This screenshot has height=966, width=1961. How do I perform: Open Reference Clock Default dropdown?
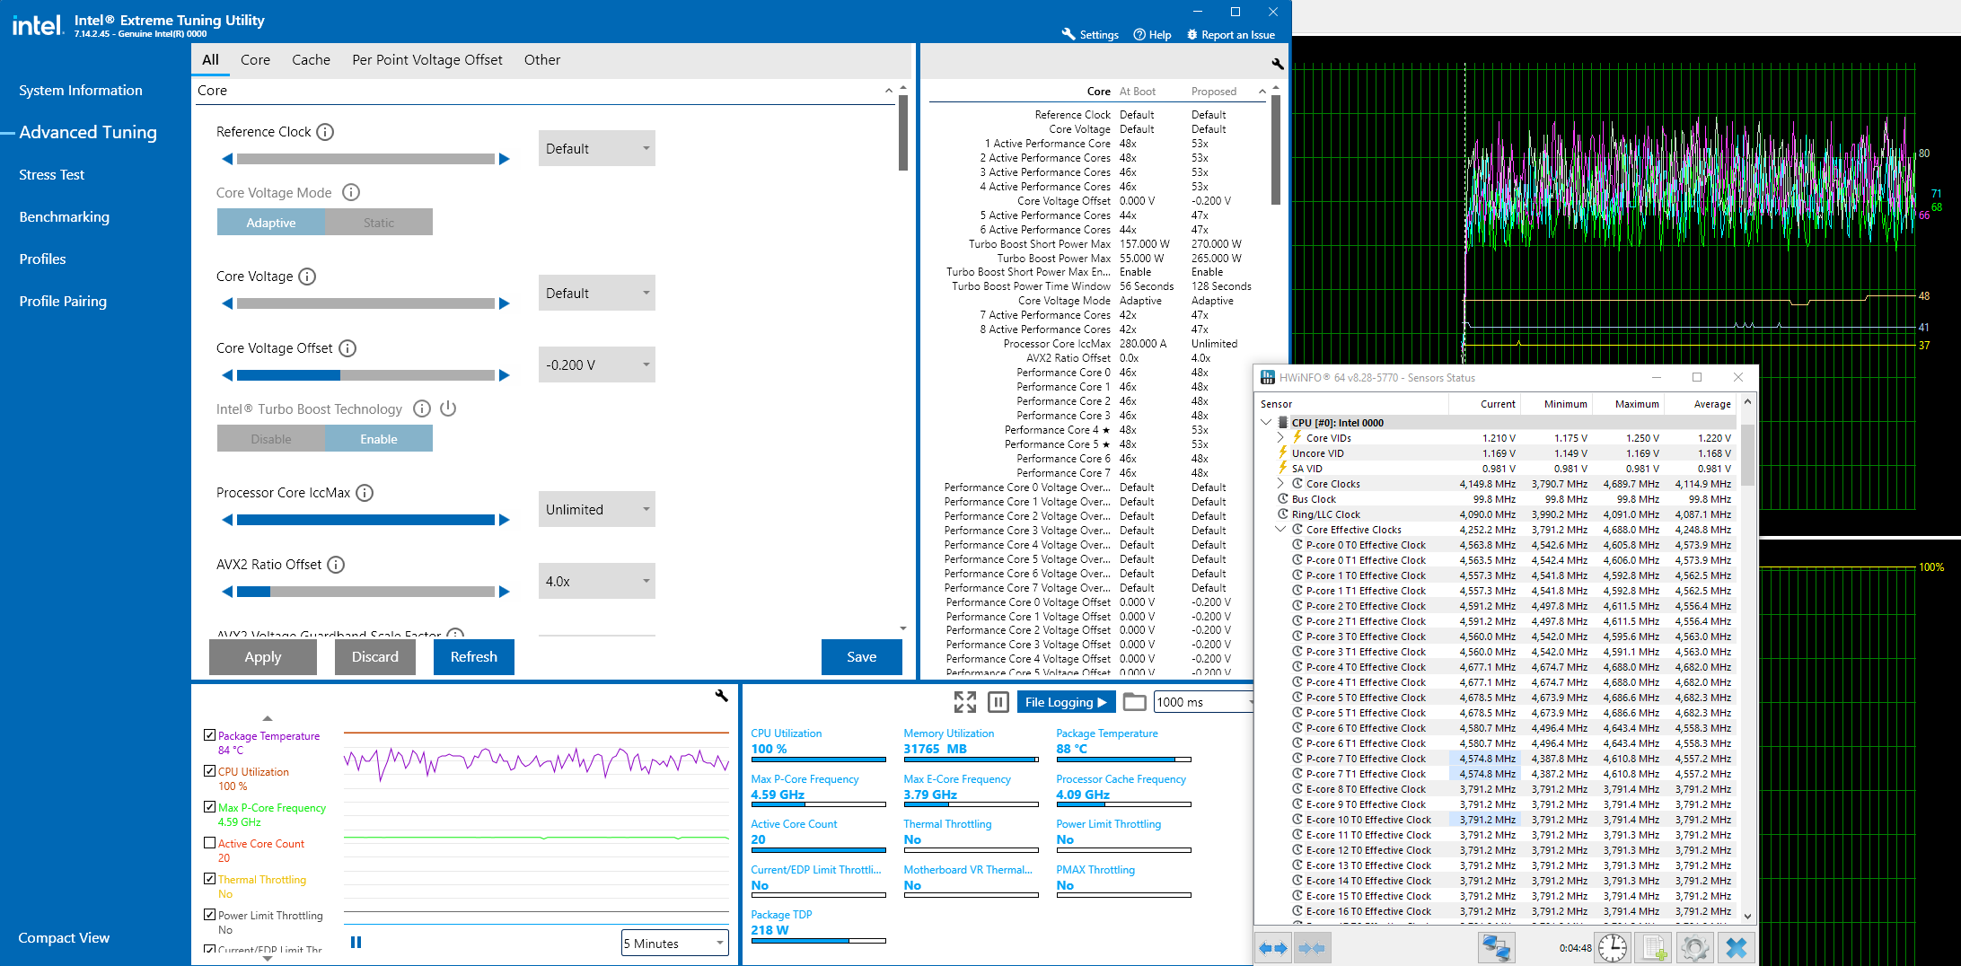[x=597, y=149]
